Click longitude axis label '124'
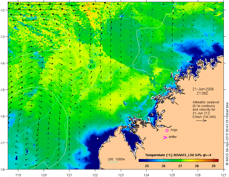This screenshot has height=177, width=229. click(x=147, y=175)
